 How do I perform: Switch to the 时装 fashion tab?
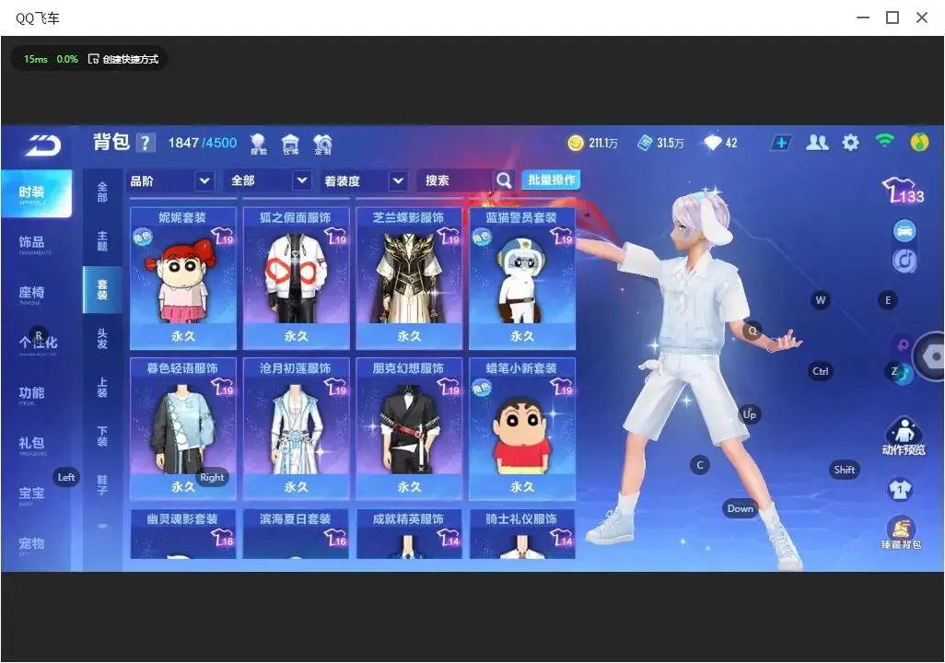point(36,193)
